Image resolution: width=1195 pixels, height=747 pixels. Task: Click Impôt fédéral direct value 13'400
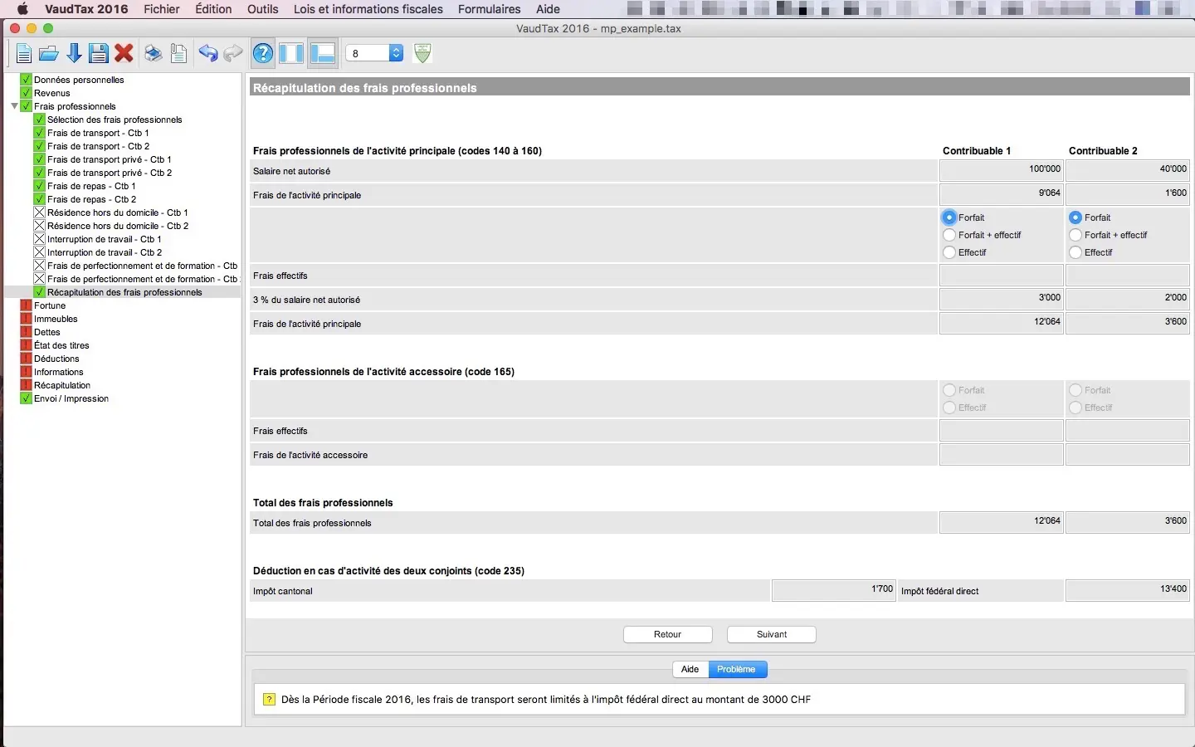coord(1128,590)
